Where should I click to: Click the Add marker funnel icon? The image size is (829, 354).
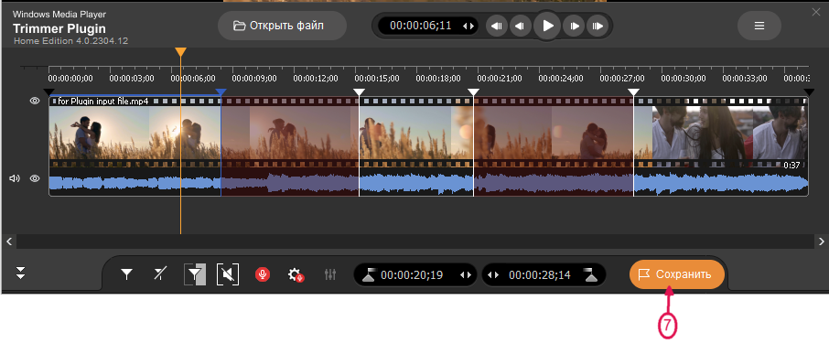[x=126, y=274]
